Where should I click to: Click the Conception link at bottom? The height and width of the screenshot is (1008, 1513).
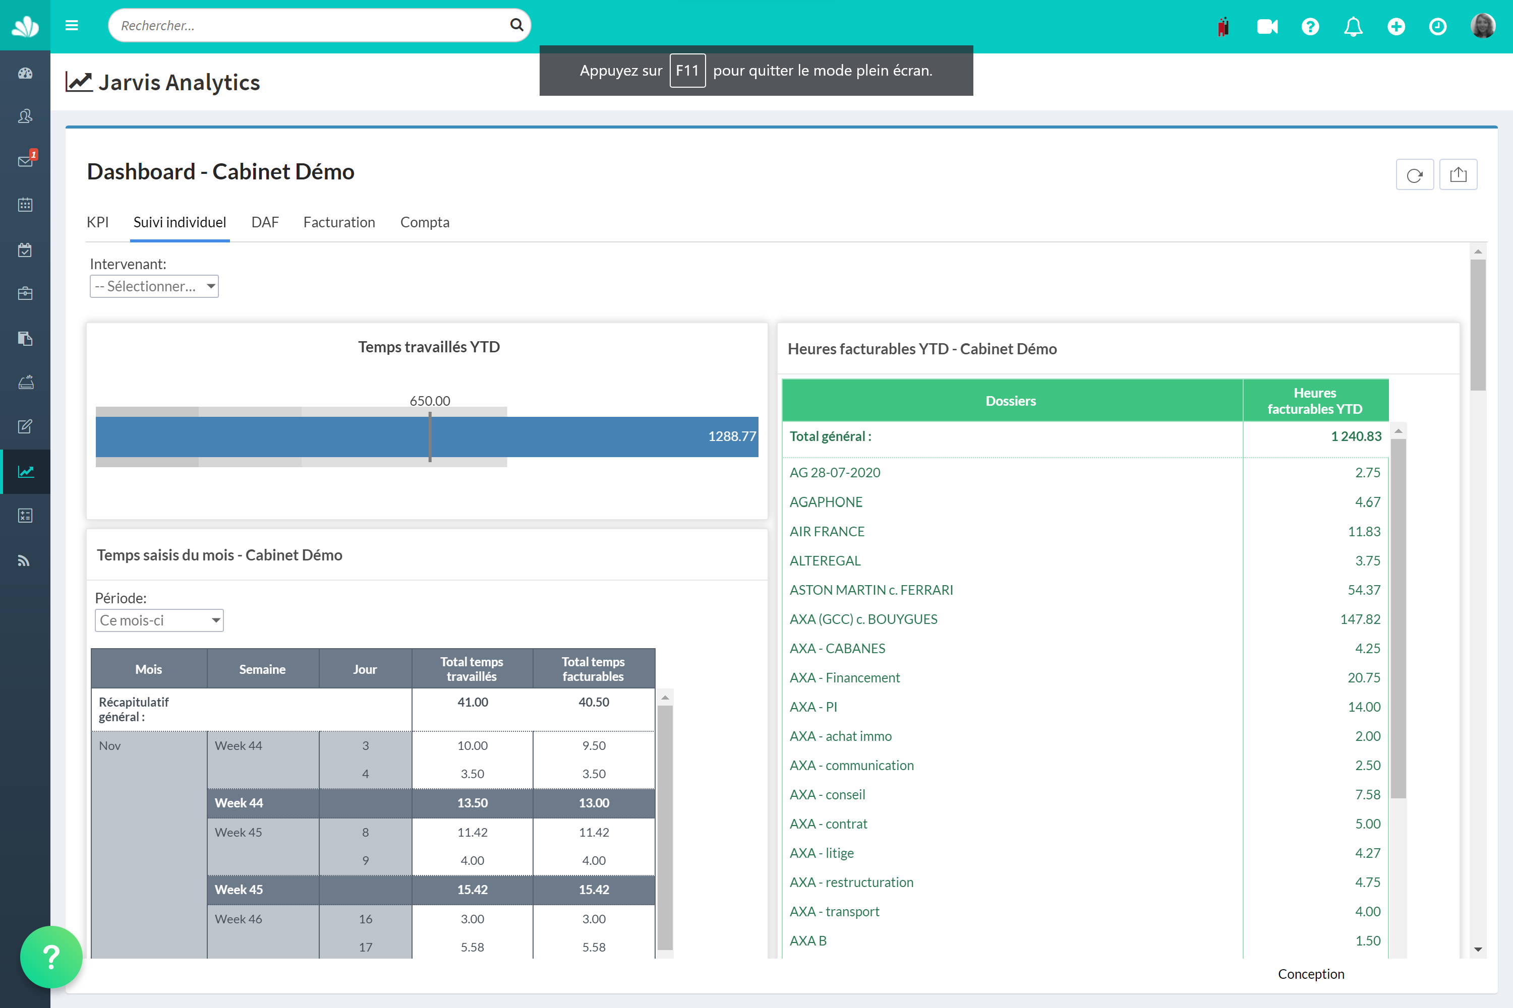(1311, 974)
